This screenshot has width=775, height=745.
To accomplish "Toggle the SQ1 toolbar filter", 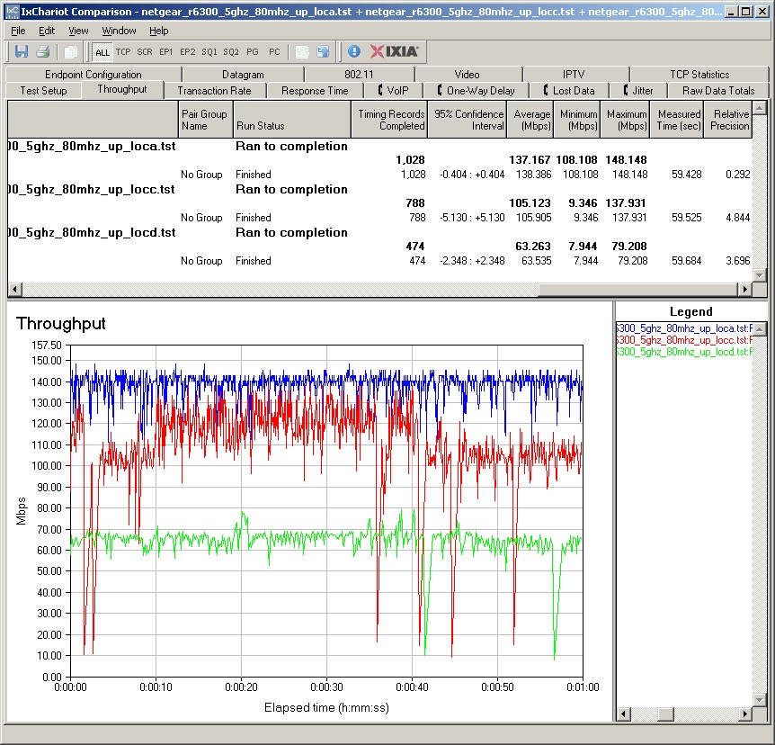I will coord(209,52).
